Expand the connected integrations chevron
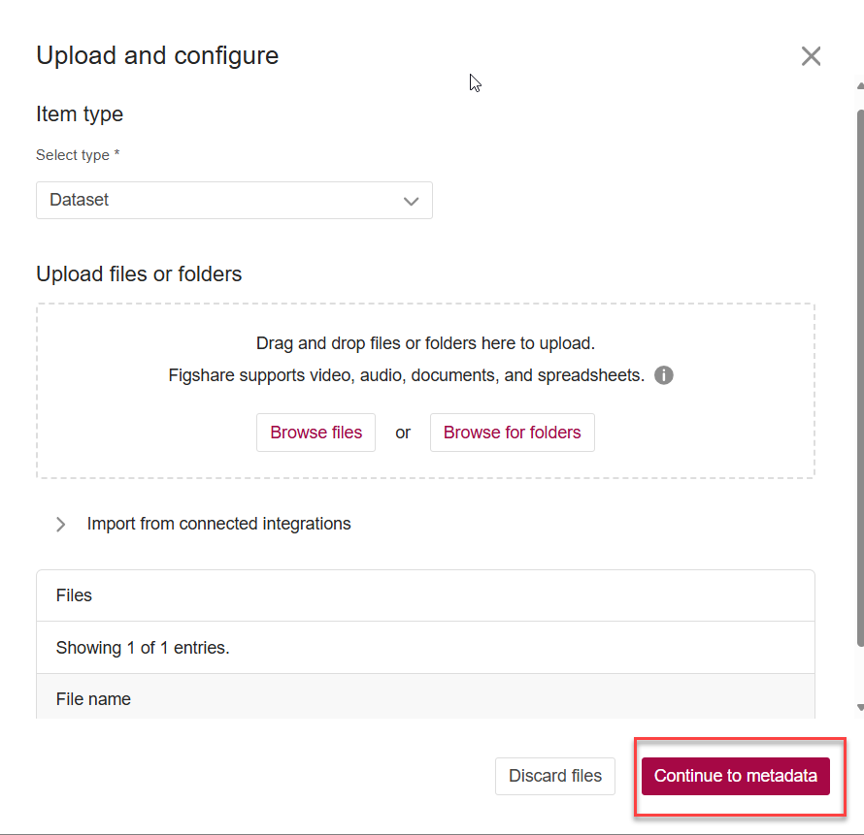The width and height of the screenshot is (864, 835). [61, 525]
